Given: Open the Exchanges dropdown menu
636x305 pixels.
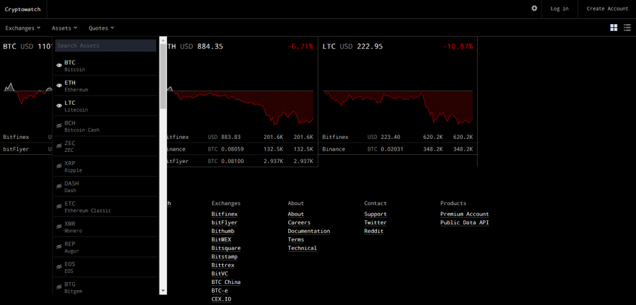Looking at the screenshot, I should click(23, 28).
